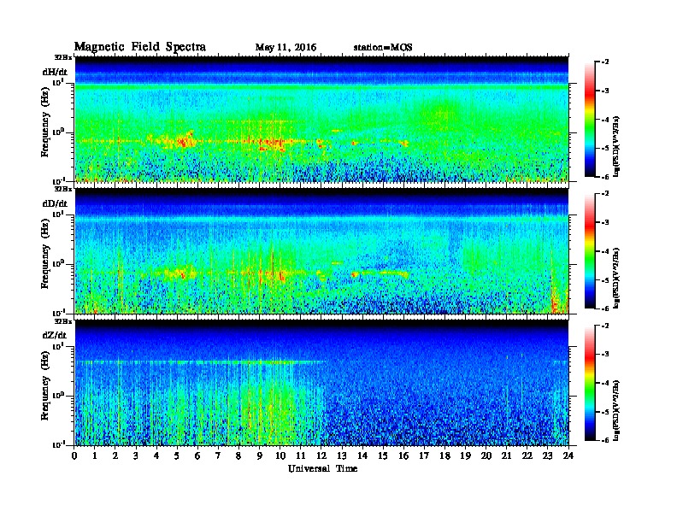Pick the color bar beside the dH/dt panel

tap(590, 119)
